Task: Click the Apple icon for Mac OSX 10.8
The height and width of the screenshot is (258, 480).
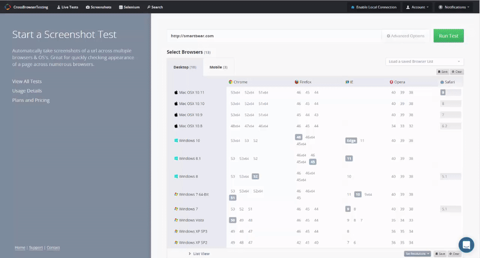Action: tap(176, 126)
